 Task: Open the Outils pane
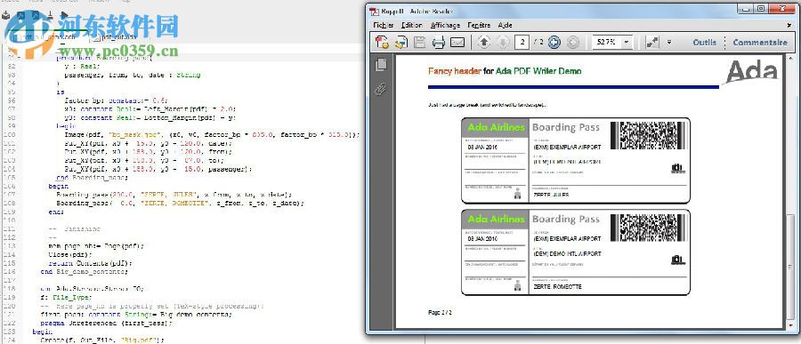pyautogui.click(x=705, y=43)
